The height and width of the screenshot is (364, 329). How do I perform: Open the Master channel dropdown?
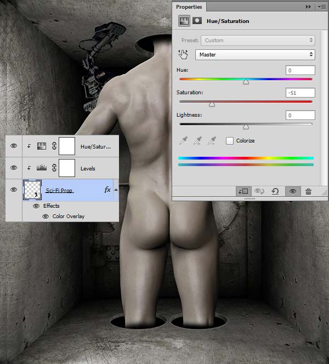255,55
